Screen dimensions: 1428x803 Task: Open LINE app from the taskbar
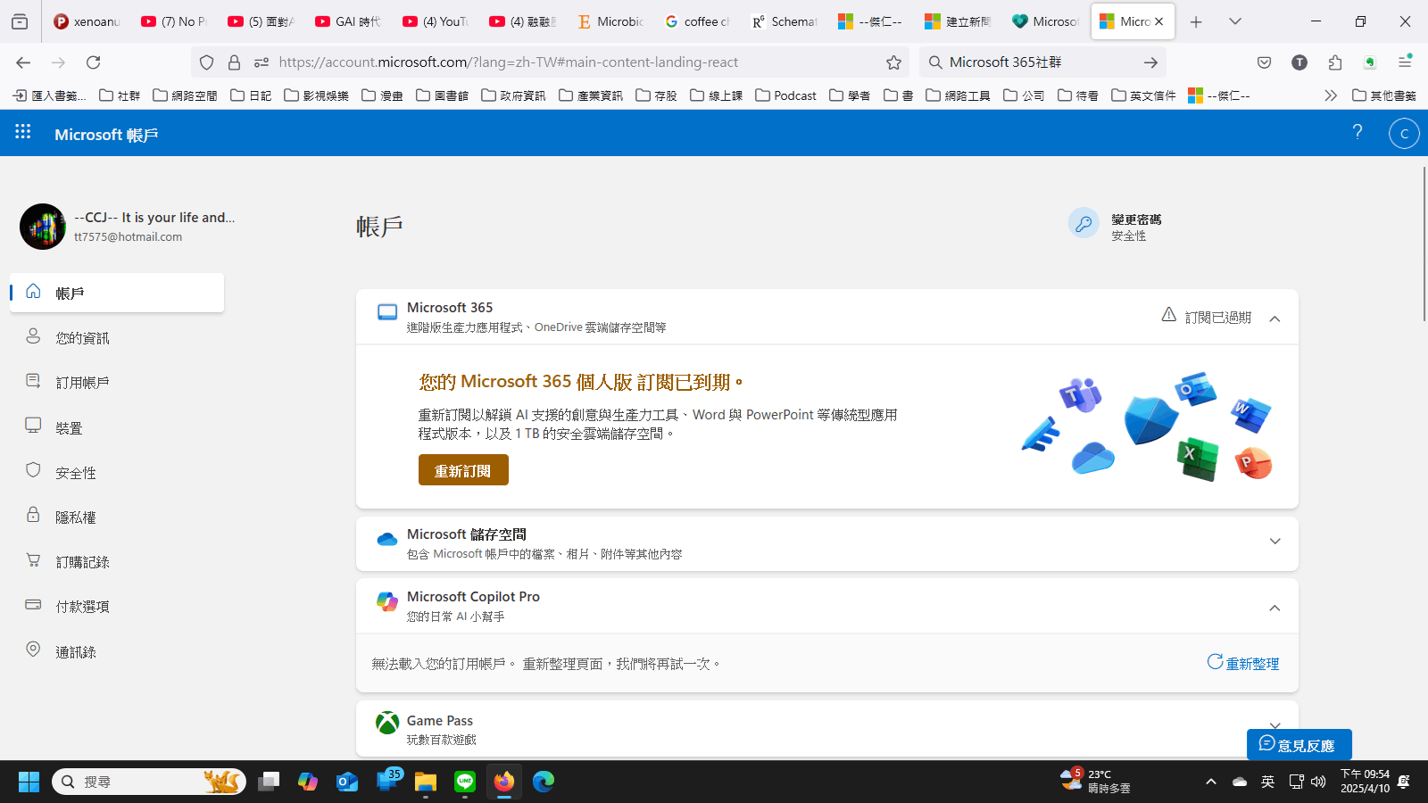coord(465,782)
